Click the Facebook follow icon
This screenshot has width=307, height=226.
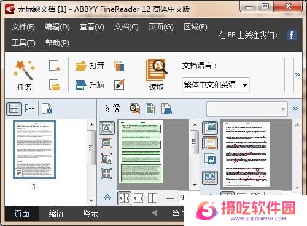tap(292, 35)
